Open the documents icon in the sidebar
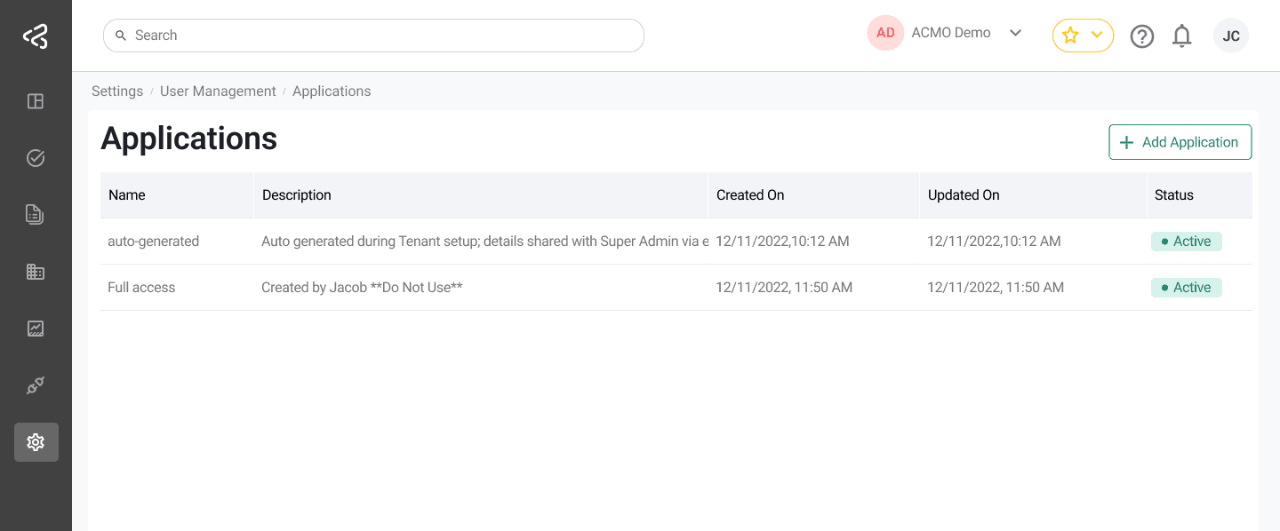This screenshot has width=1280, height=531. pos(36,214)
